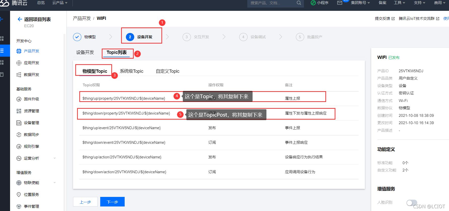Click the Tencent Cloud logo

(x=14, y=3)
